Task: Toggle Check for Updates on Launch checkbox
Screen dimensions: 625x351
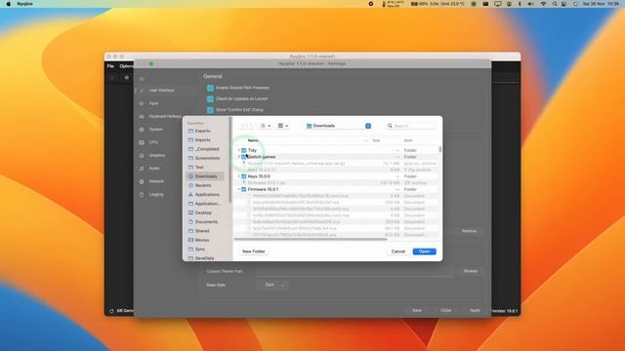Action: 210,98
